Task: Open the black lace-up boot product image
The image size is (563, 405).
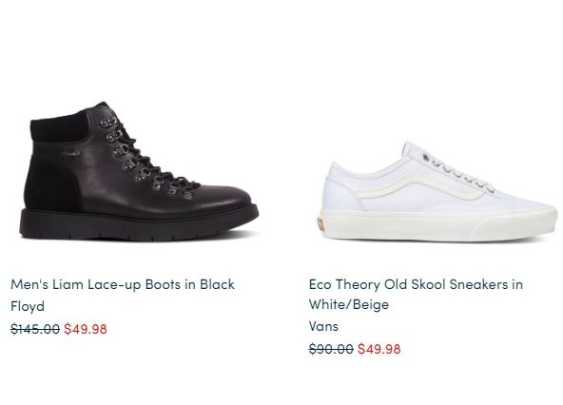Action: click(139, 171)
